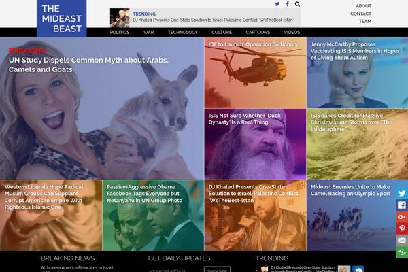Screen dimensions: 408x272
Task: Open the Twitter icon in the header
Action: click(x=277, y=4)
